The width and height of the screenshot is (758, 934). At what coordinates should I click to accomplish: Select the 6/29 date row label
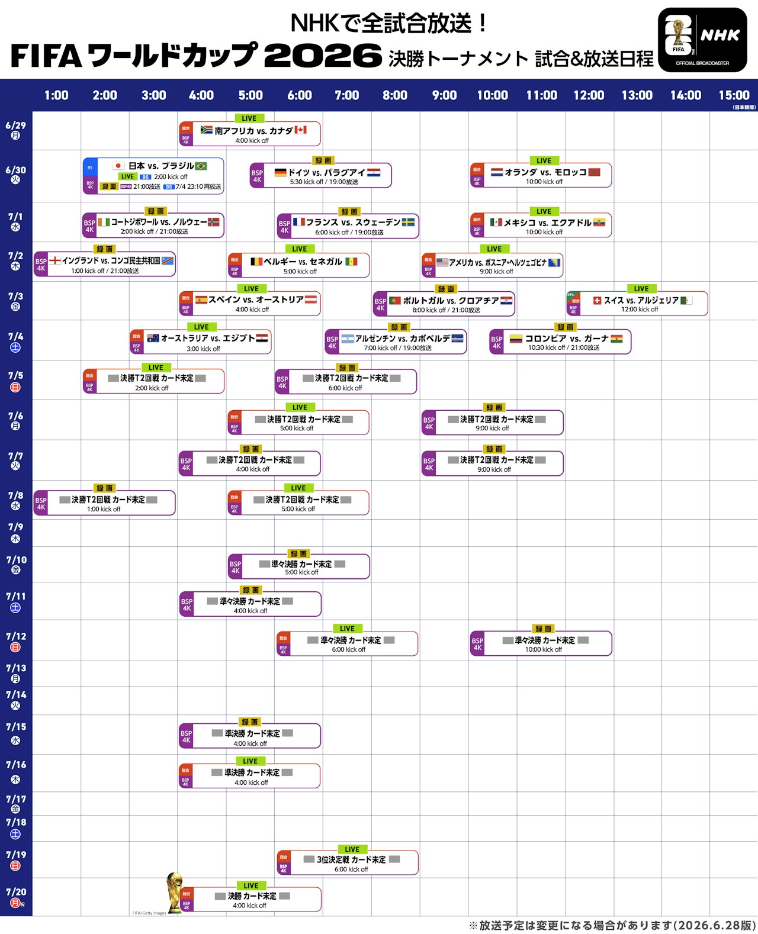[16, 130]
